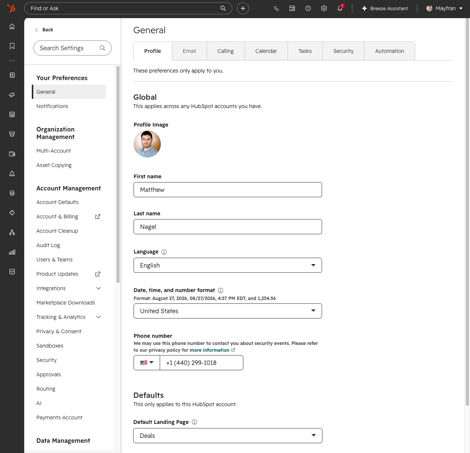
Task: Open Audit Log settings
Action: click(x=48, y=245)
